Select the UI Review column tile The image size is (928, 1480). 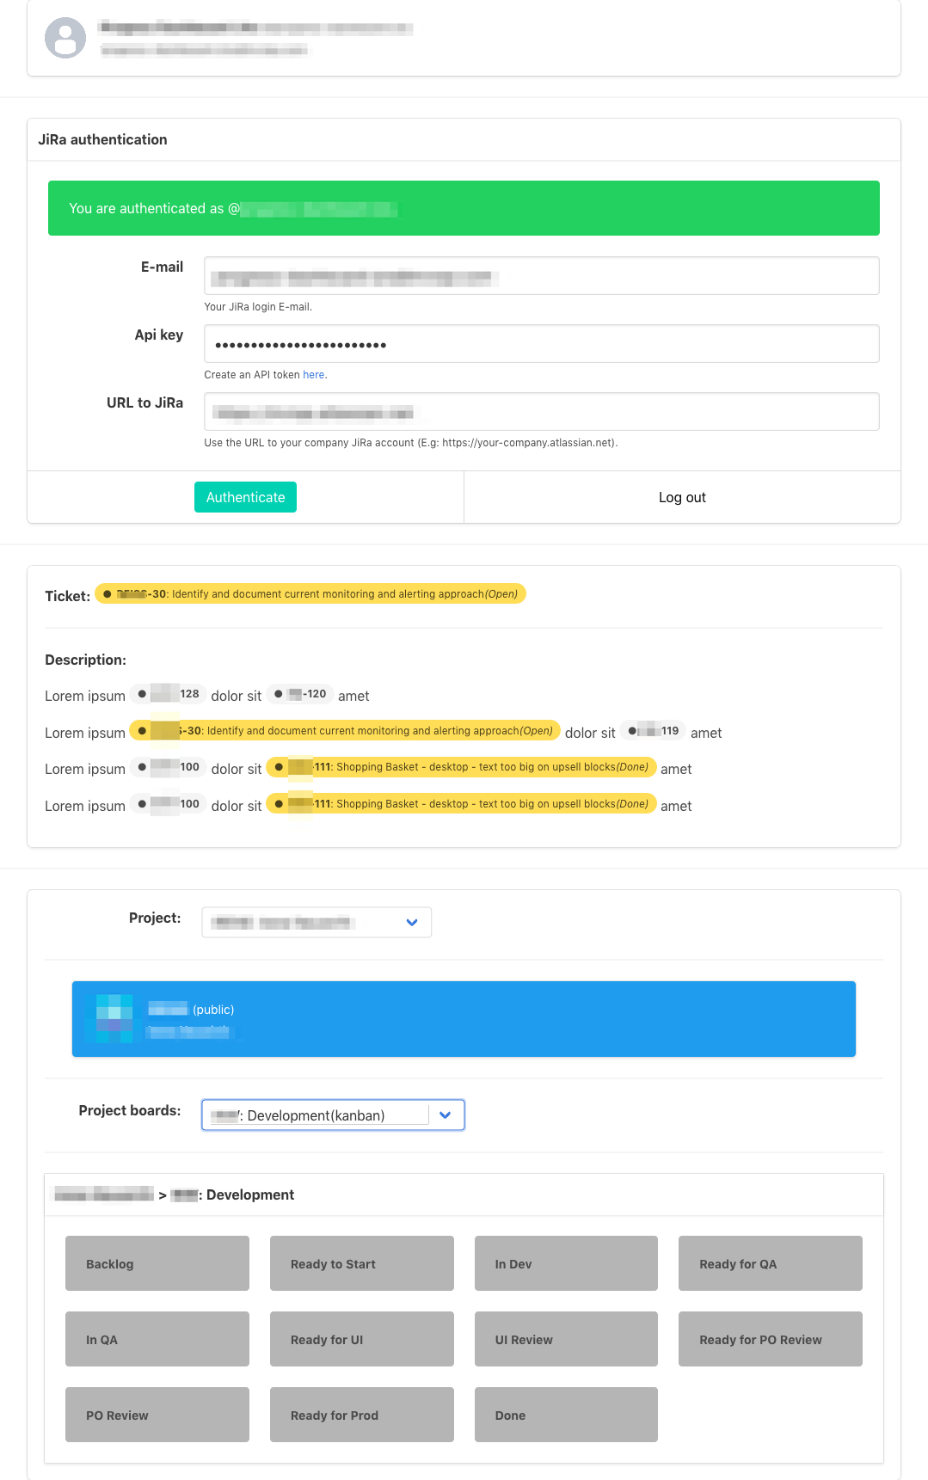pyautogui.click(x=566, y=1339)
